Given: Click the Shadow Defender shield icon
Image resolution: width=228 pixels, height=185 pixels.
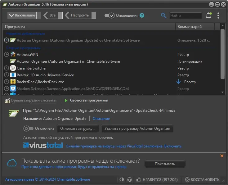Looking at the screenshot, I should pyautogui.click(x=13, y=88).
